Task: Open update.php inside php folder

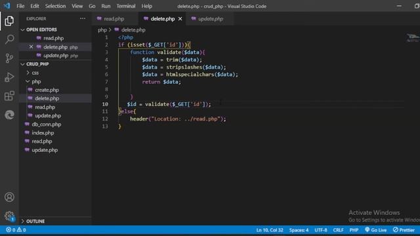Action: coord(48,115)
